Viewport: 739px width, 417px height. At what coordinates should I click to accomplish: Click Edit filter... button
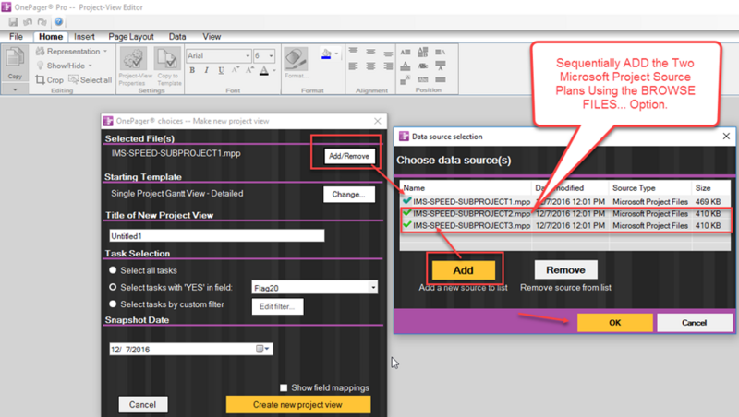click(278, 306)
